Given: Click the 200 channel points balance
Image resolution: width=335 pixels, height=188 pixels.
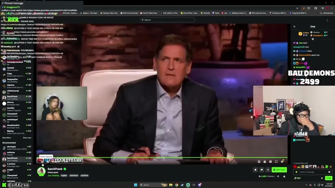Looking at the screenshot, I should click(x=297, y=178).
